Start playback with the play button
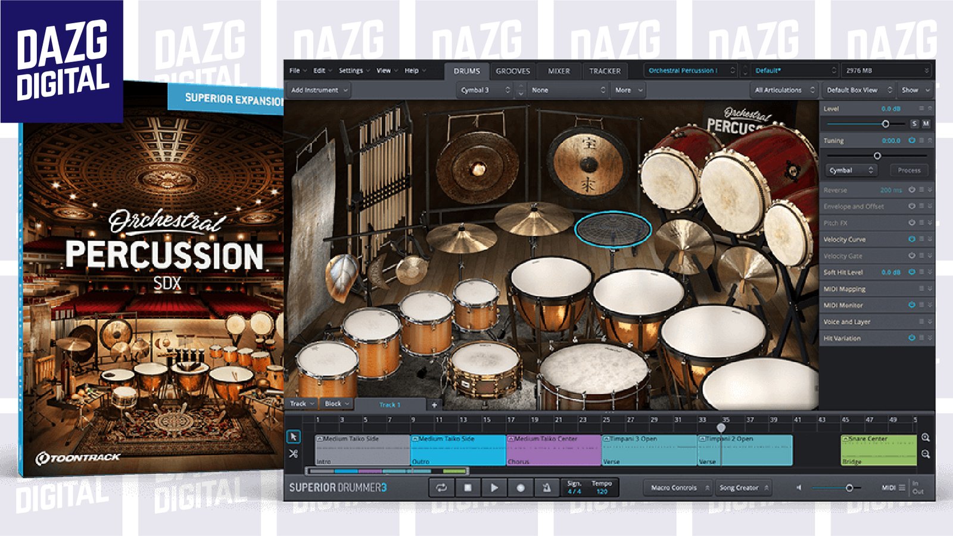The height and width of the screenshot is (536, 953). point(494,488)
